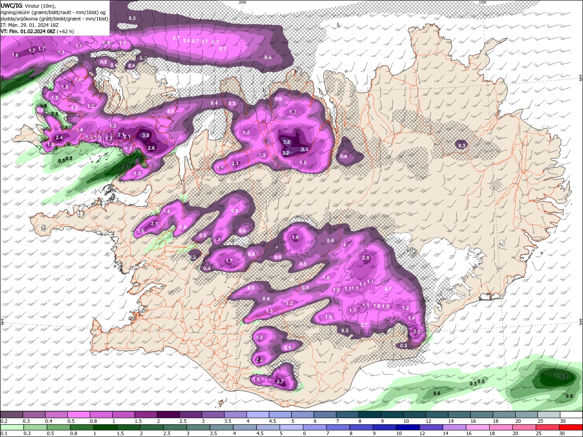Select the 0.4 swatch in upper legend row

point(56,415)
